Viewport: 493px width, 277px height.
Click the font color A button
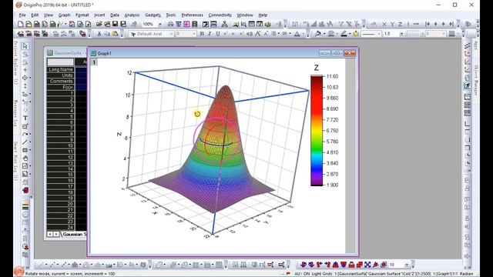point(297,34)
